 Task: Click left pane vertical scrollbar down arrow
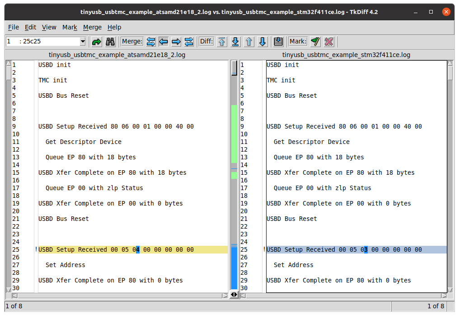[x=9, y=290]
